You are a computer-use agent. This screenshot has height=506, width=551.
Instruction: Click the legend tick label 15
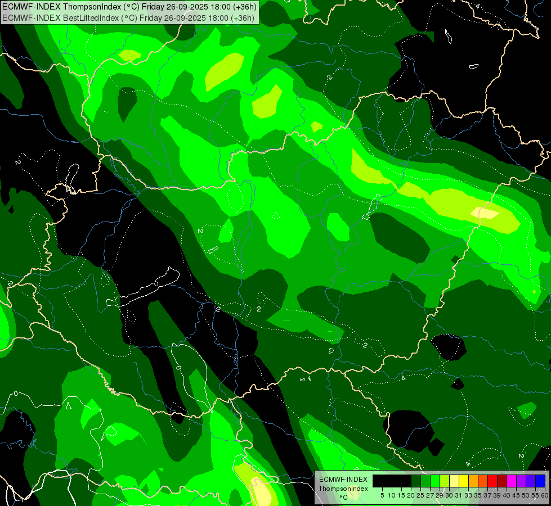coord(401,495)
